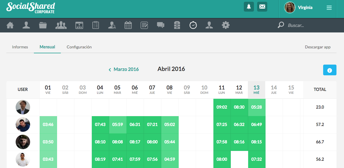Go back to Marzo 2016
This screenshot has width=344, height=168.
(x=124, y=70)
